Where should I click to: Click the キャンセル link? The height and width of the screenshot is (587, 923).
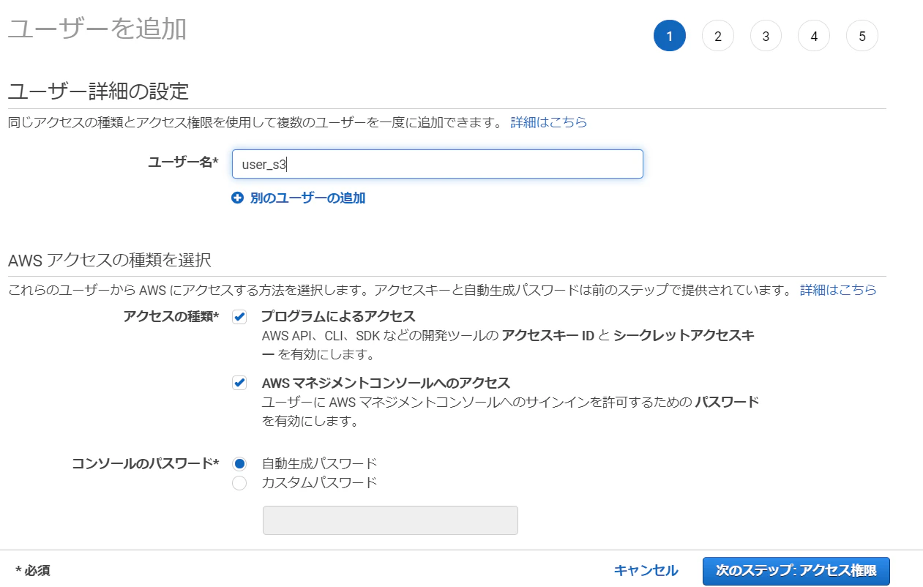click(x=646, y=571)
